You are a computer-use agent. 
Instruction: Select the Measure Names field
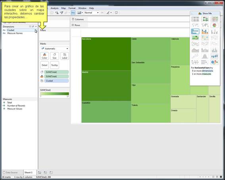pos(15,33)
